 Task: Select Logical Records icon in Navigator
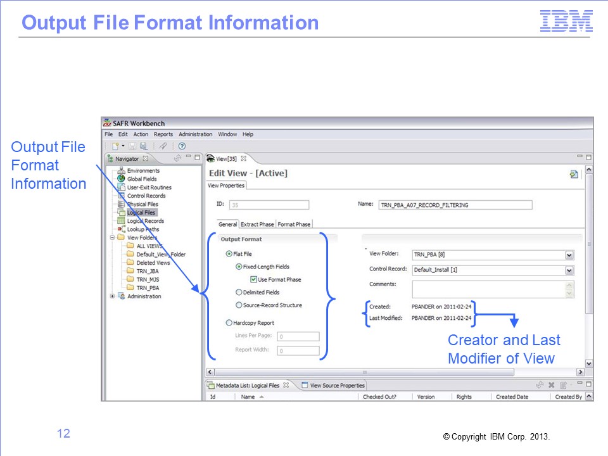[121, 220]
